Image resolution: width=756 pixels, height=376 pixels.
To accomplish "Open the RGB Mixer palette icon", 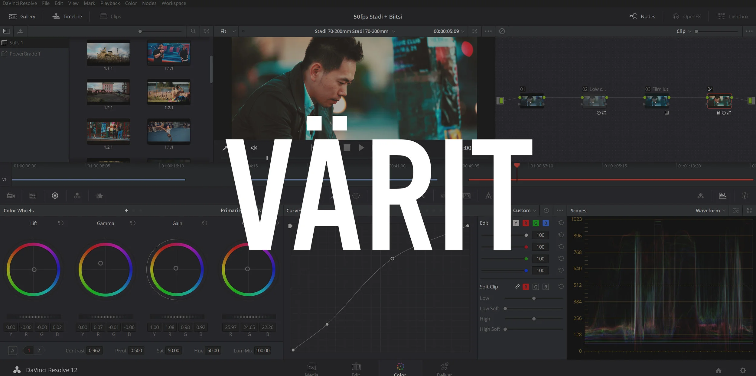I will point(77,196).
